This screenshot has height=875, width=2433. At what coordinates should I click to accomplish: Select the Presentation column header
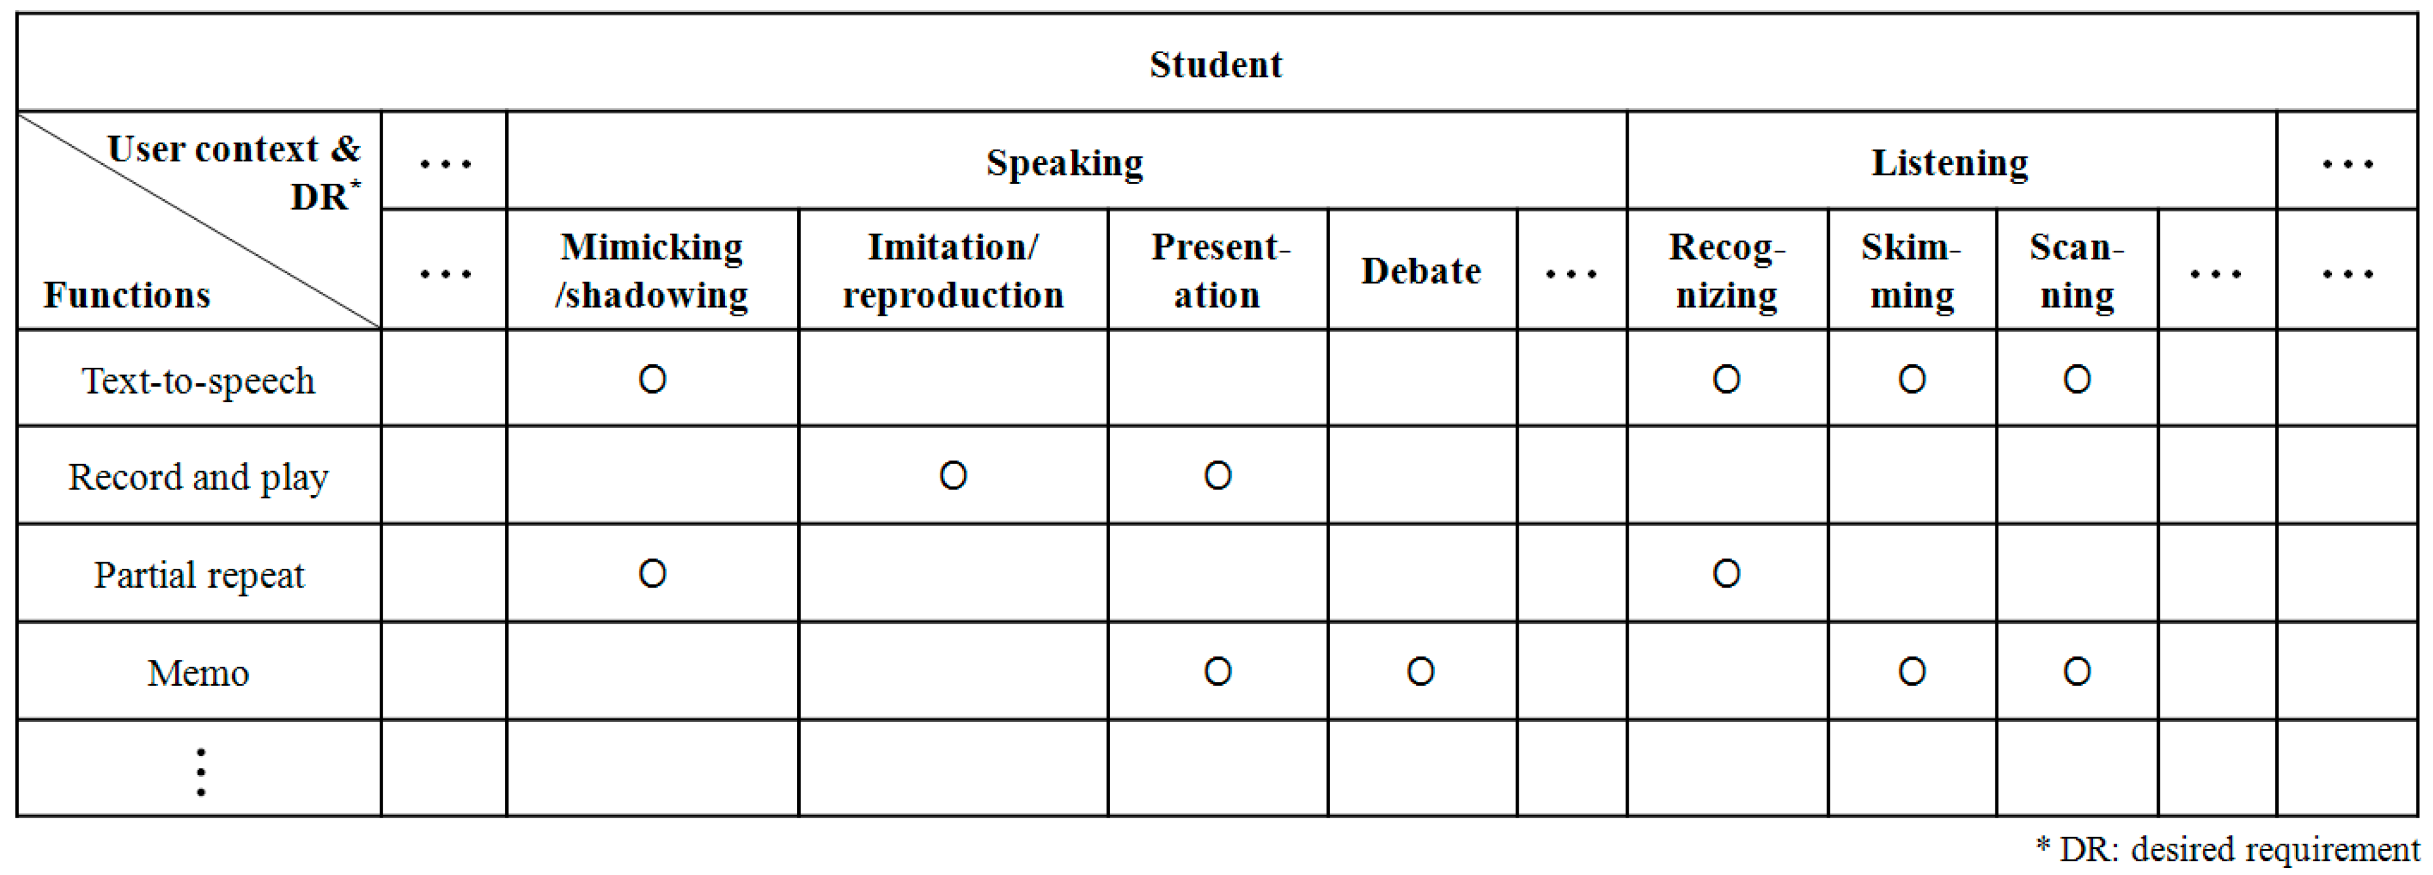point(1218,271)
